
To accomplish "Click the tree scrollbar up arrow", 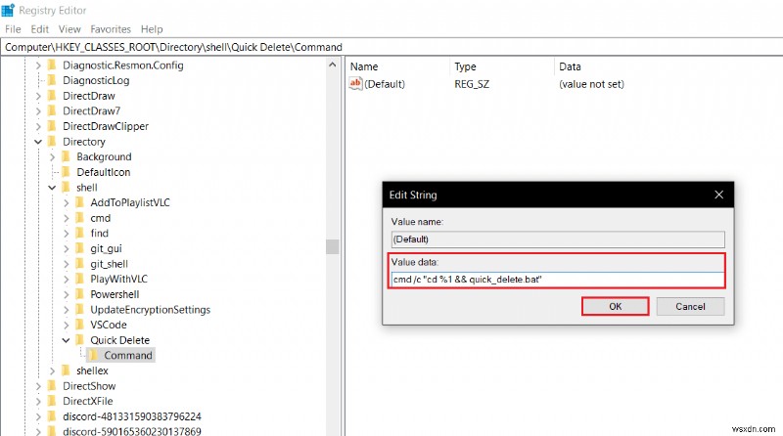I will tap(333, 65).
